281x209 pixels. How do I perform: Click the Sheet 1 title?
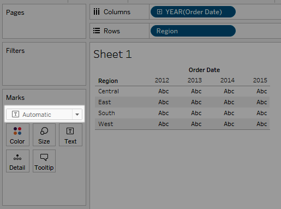pos(112,54)
